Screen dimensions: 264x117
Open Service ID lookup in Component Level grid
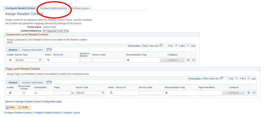point(48,60)
